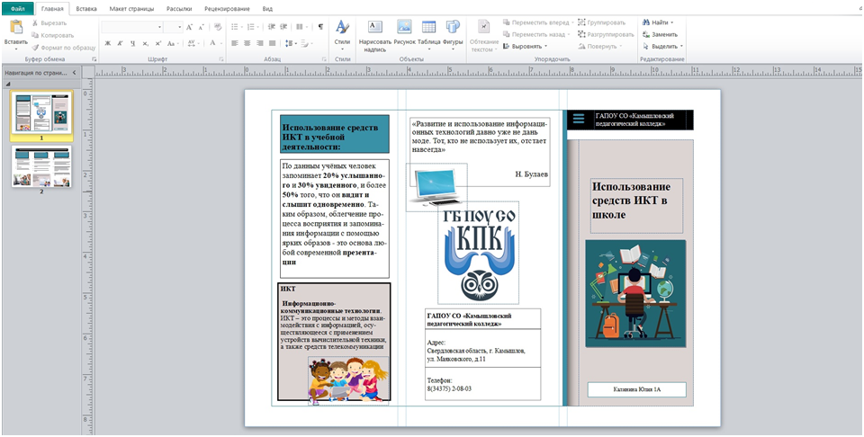
Task: Toggle underline (Ч) formatting
Action: (x=133, y=43)
